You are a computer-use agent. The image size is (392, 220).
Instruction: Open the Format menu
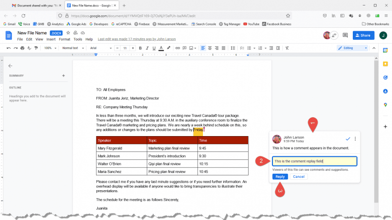(64, 39)
